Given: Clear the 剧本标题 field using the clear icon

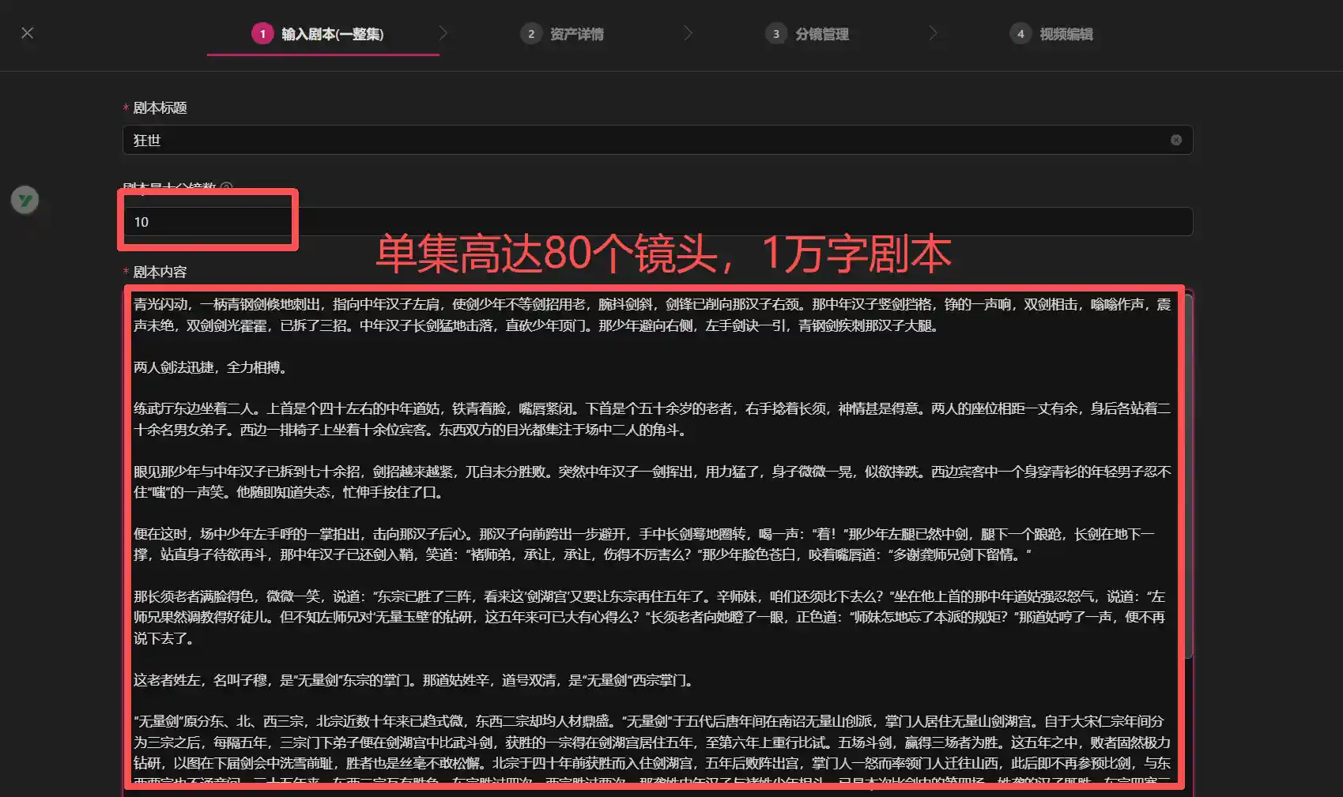Looking at the screenshot, I should click(1175, 140).
